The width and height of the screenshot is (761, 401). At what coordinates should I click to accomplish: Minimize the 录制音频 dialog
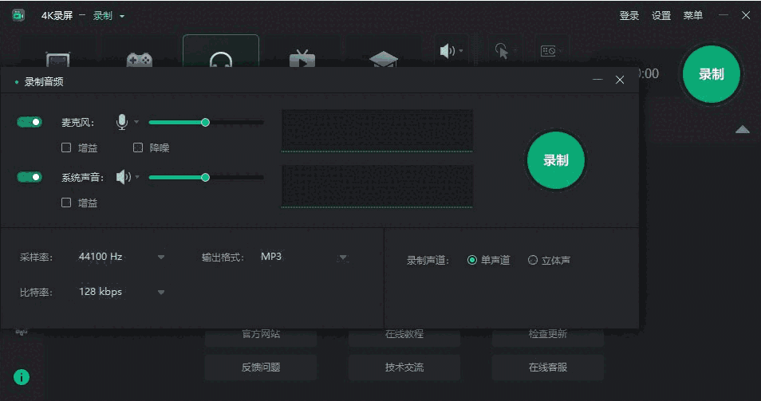597,80
